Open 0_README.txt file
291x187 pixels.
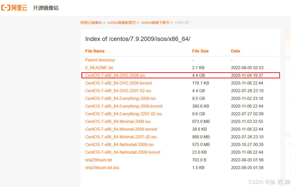(99, 68)
